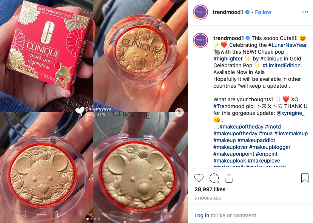Open the #LunarNewYear hashtag

pyautogui.click(x=287, y=45)
